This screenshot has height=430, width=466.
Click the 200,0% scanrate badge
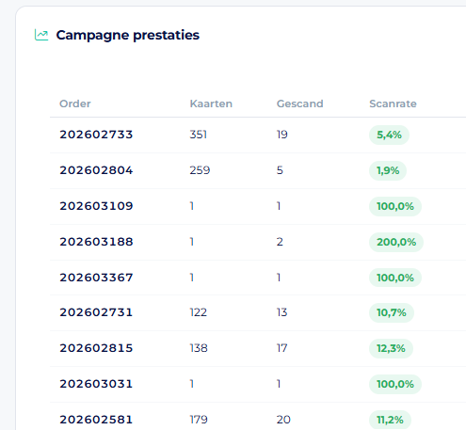pyautogui.click(x=396, y=242)
